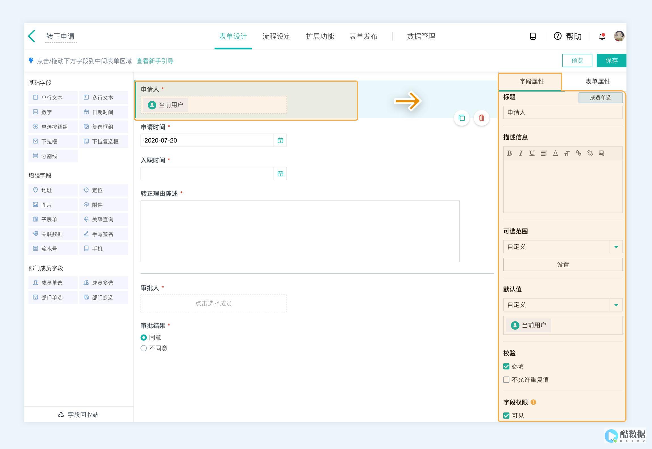The height and width of the screenshot is (449, 652).
Task: Click 设置 button under 可选范围
Action: 563,264
